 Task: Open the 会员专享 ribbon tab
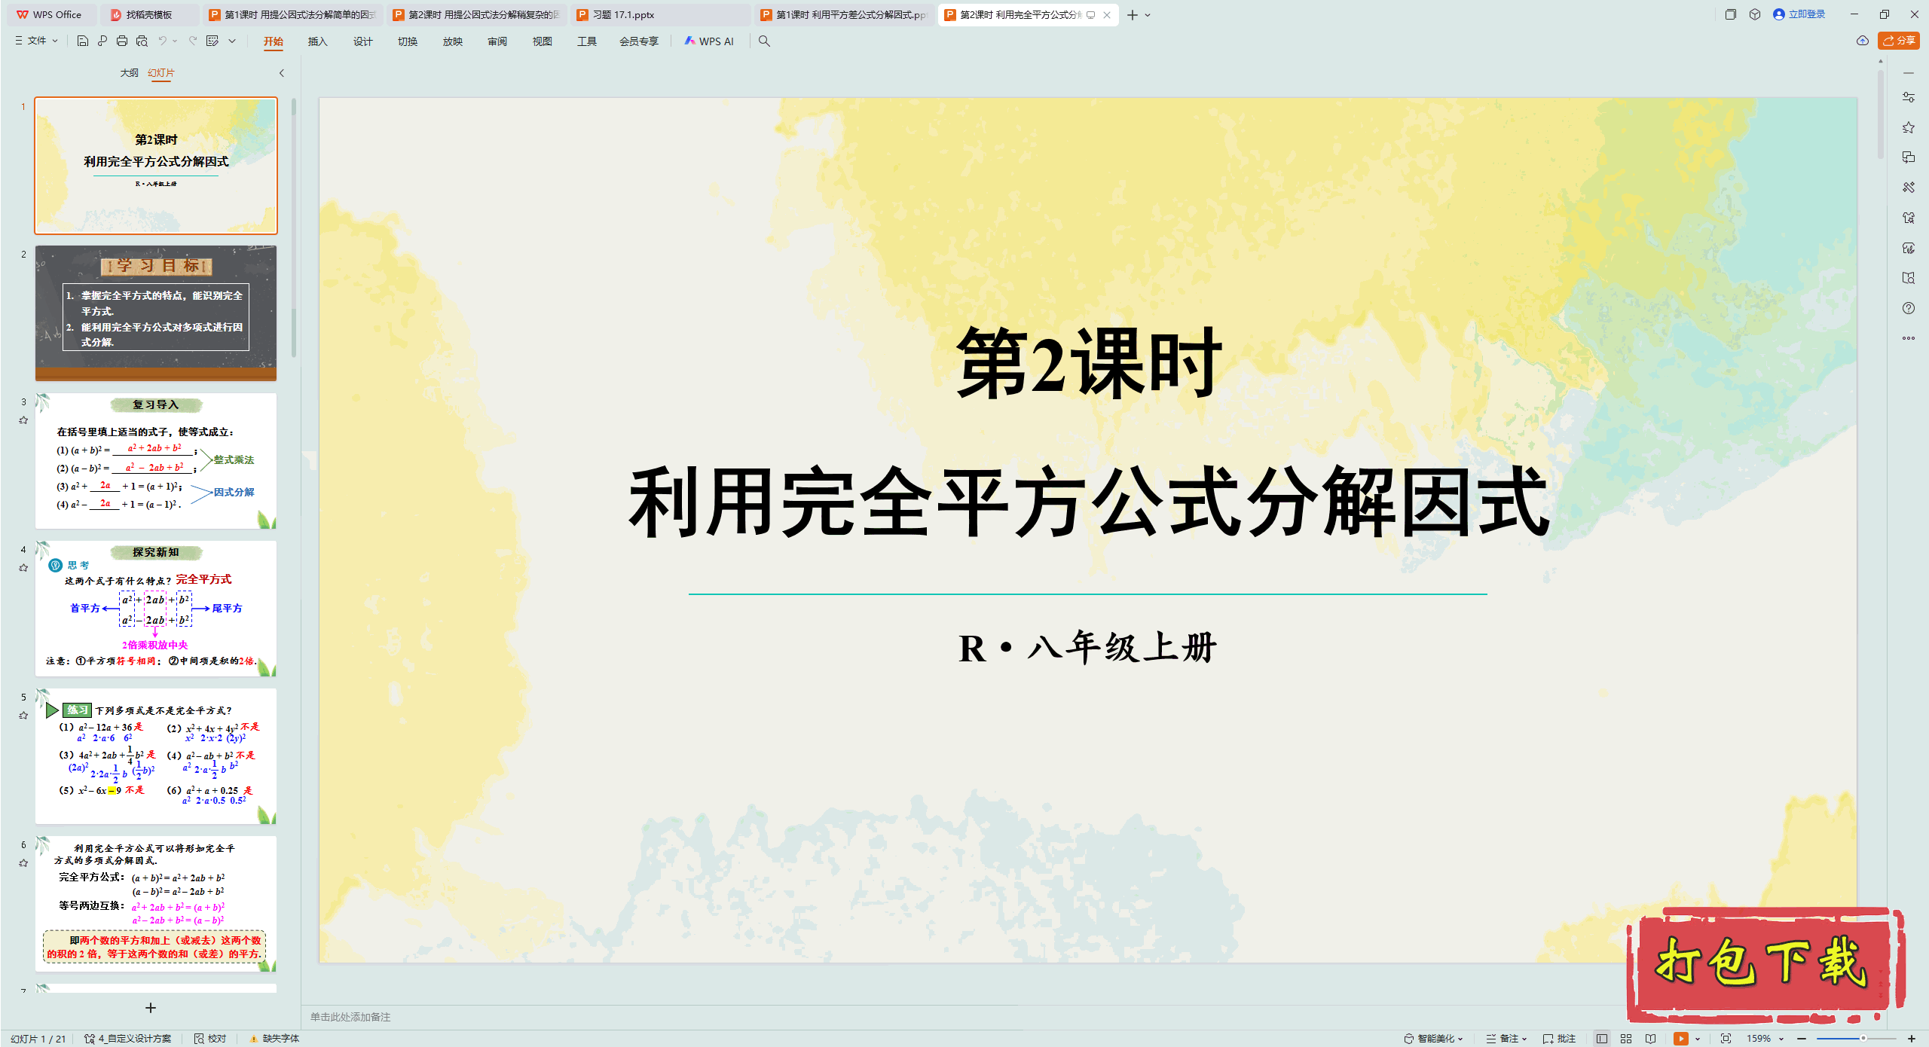[x=639, y=41]
